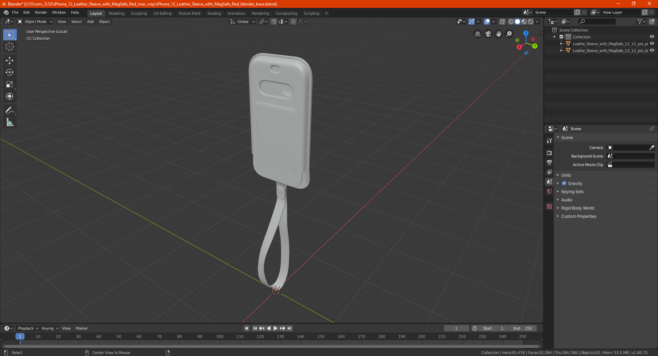The height and width of the screenshot is (356, 658).
Task: Open the World properties tab
Action: click(549, 191)
